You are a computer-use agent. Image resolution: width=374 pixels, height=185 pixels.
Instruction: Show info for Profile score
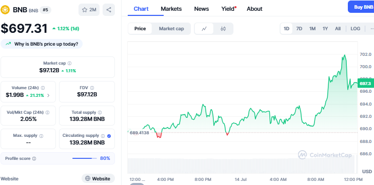click(x=34, y=158)
